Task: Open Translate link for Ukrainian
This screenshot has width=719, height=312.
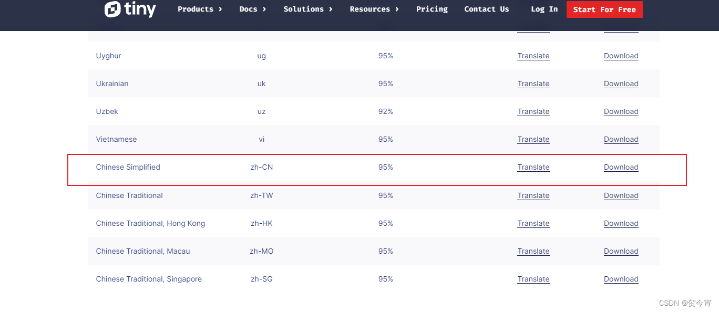Action: (x=533, y=84)
